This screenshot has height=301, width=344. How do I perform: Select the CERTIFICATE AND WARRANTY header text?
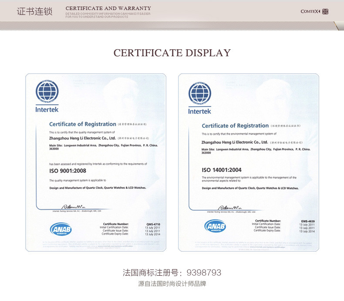click(x=108, y=8)
